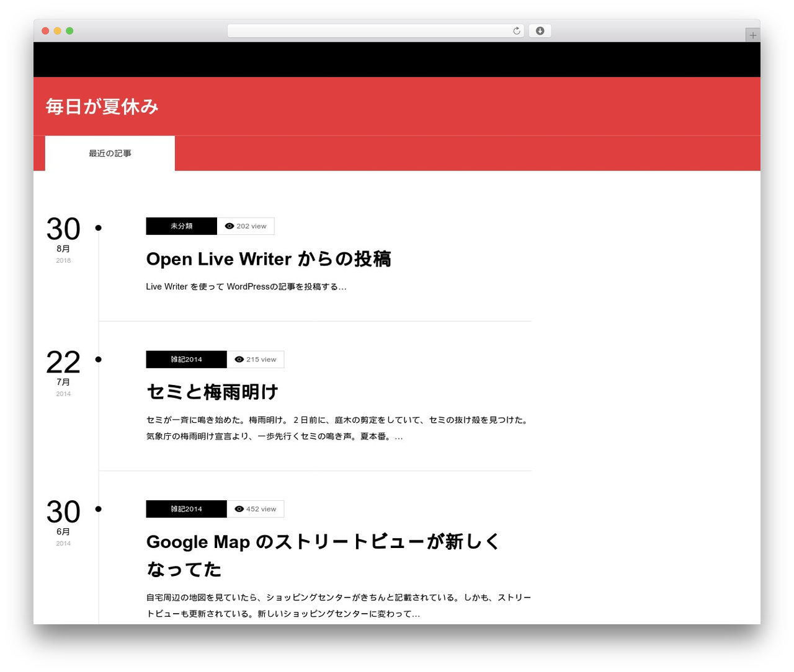Click the 215 view count text
794x672 pixels.
(261, 360)
